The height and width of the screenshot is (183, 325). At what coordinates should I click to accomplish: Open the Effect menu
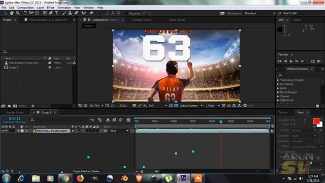pyautogui.click(x=51, y=8)
